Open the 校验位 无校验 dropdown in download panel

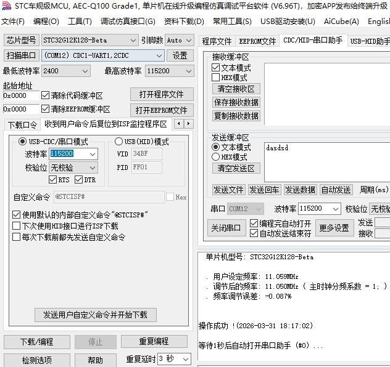pos(93,167)
